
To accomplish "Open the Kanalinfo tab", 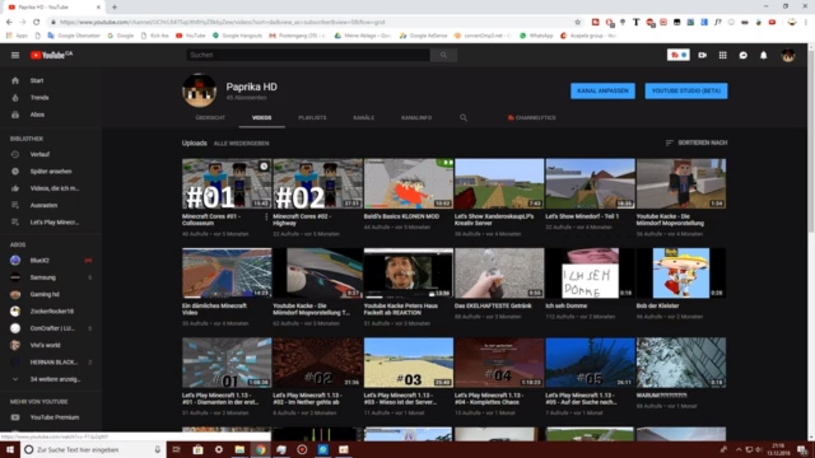I will 416,118.
